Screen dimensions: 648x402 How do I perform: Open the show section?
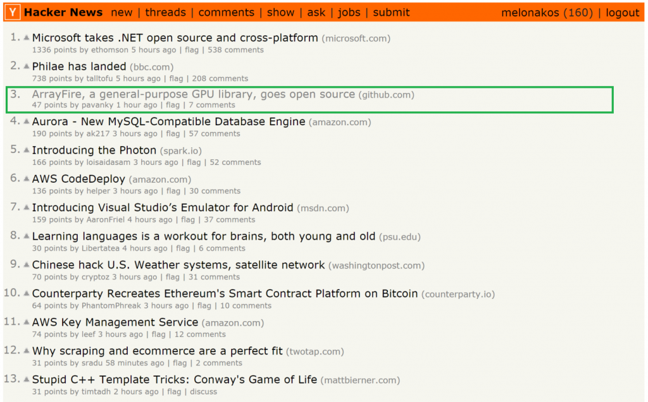point(280,13)
